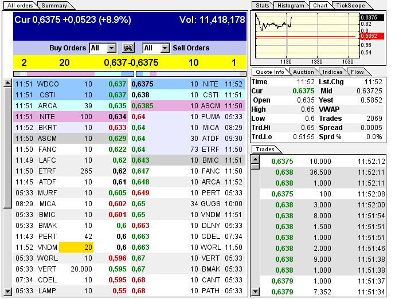399x299 pixels.
Task: Switch to the Summary tab
Action: (x=54, y=5)
